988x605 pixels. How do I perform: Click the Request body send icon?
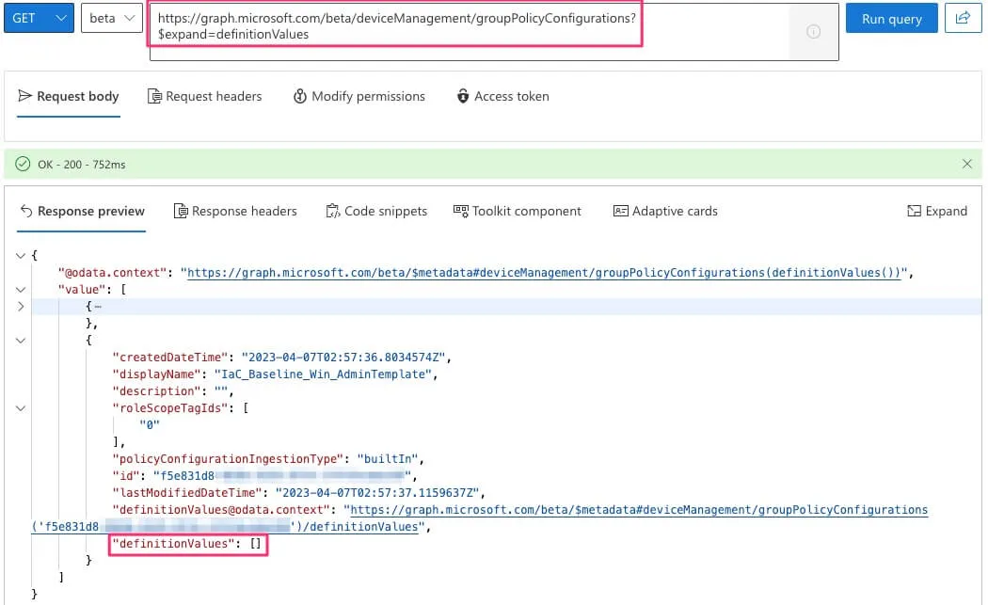[x=25, y=96]
